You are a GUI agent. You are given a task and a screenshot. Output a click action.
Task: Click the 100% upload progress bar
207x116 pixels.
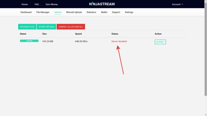point(29,41)
